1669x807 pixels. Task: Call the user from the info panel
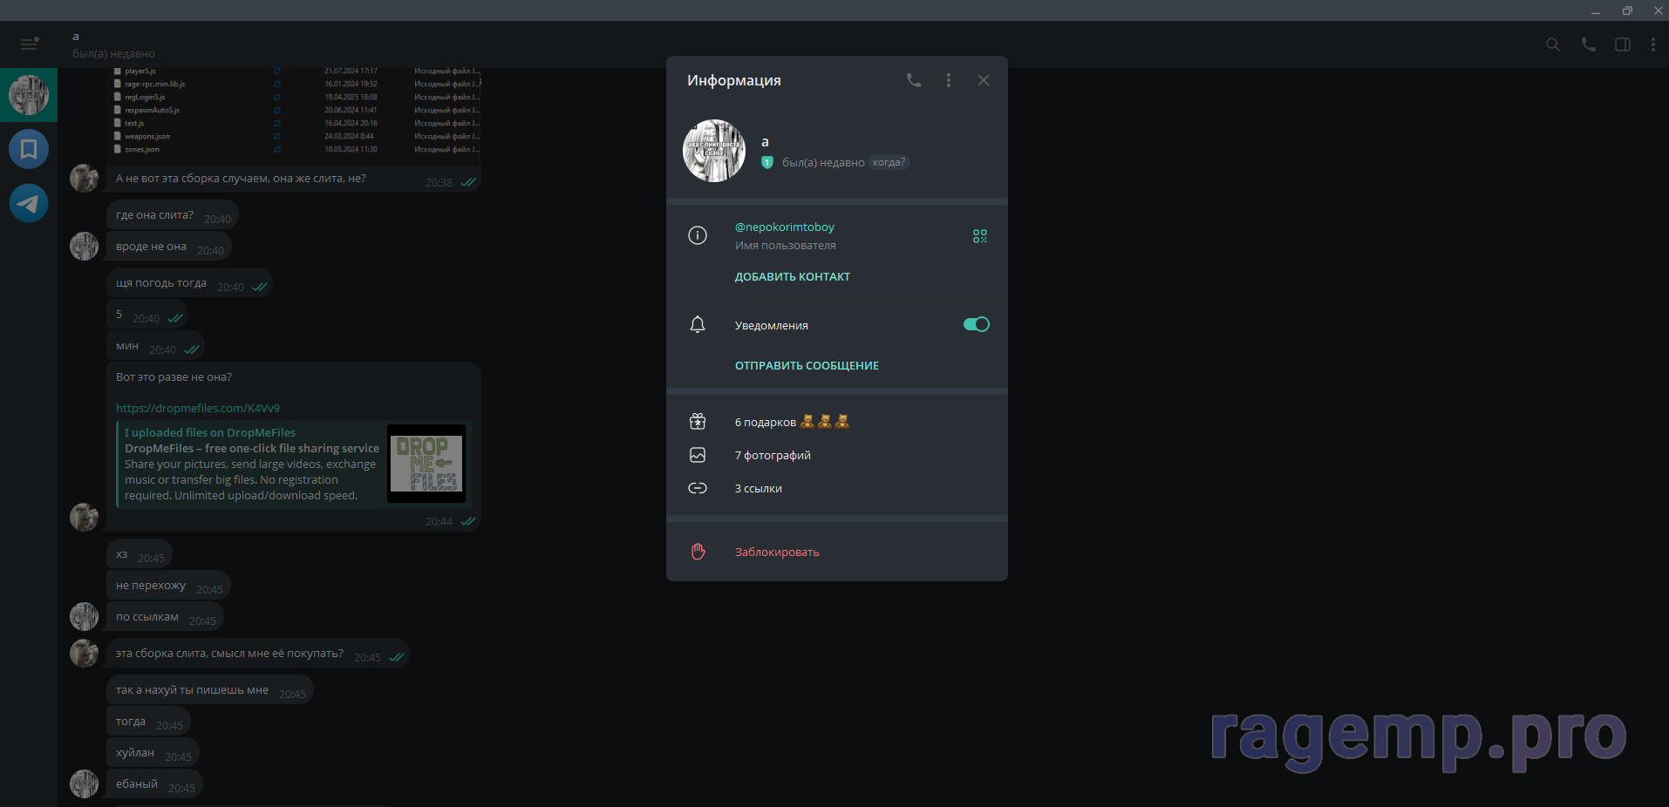point(913,80)
